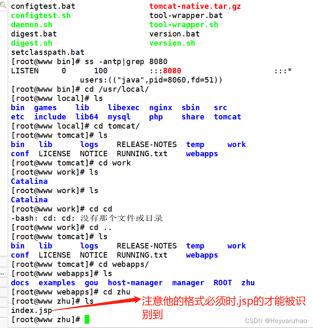Select the gou directory name
The width and height of the screenshot is (313, 328).
[x=91, y=283]
